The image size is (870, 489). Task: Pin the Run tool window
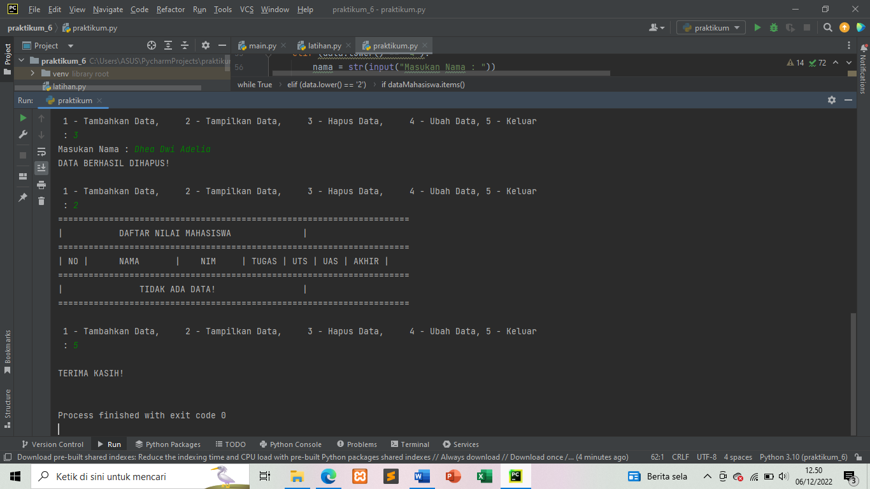coord(22,197)
